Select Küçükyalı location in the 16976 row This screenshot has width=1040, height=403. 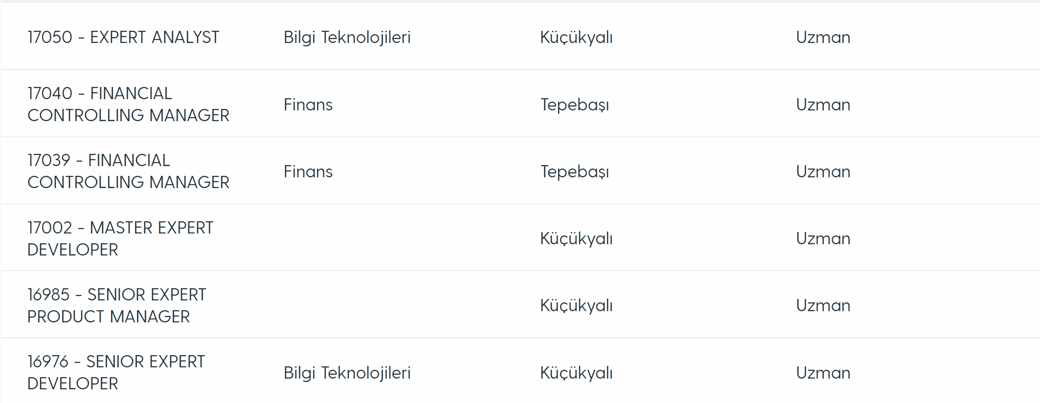pyautogui.click(x=576, y=373)
